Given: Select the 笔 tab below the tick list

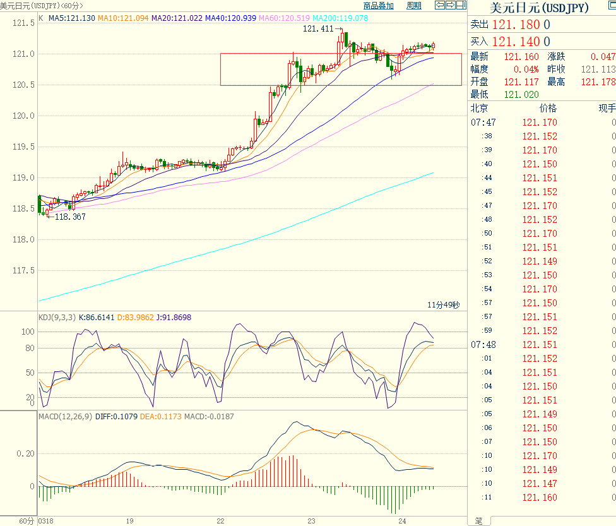Looking at the screenshot, I should (478, 521).
